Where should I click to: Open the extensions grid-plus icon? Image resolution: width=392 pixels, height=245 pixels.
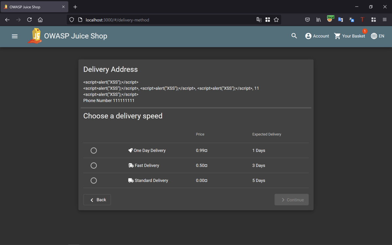click(x=373, y=20)
